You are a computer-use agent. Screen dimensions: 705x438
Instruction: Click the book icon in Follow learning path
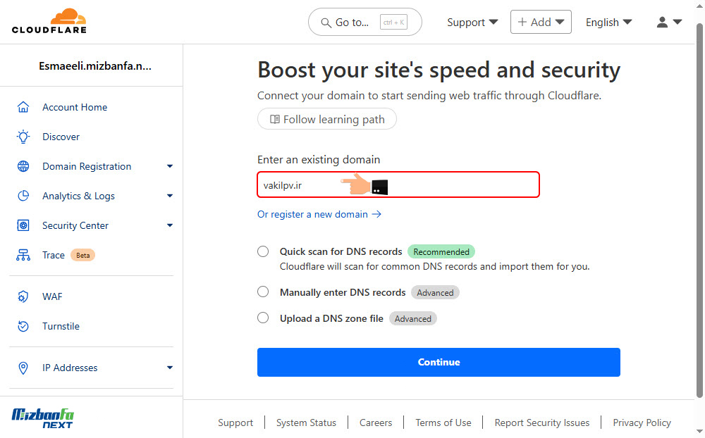coord(275,119)
